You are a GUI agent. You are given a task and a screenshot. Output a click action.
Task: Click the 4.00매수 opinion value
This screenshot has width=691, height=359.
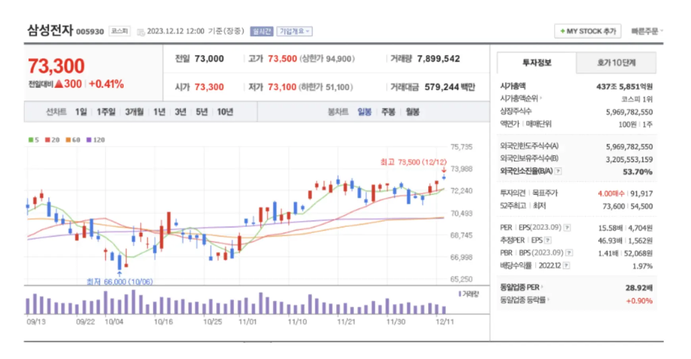coord(611,194)
